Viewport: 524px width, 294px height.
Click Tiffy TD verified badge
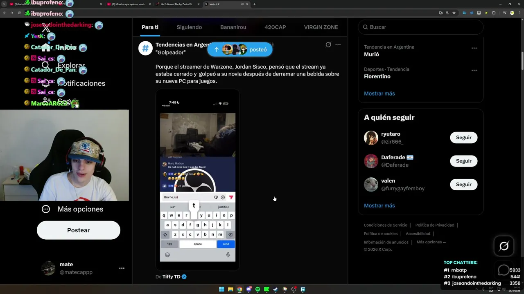(x=184, y=276)
